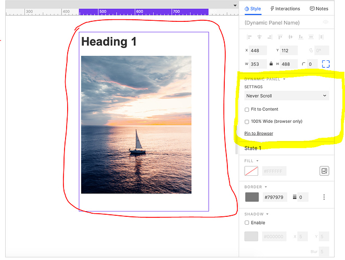Open the fill image picker icon
Image resolution: width=345 pixels, height=260 pixels.
(x=324, y=171)
